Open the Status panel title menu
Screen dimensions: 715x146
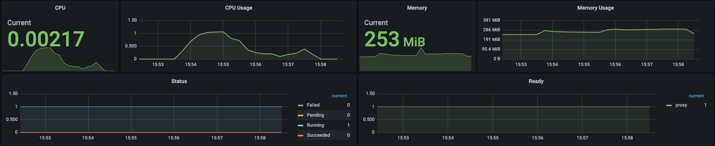179,81
